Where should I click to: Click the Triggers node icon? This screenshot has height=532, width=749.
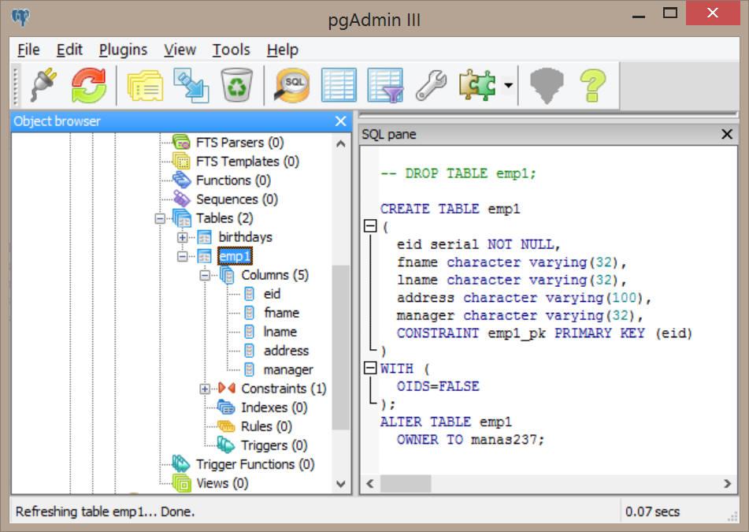coord(226,445)
